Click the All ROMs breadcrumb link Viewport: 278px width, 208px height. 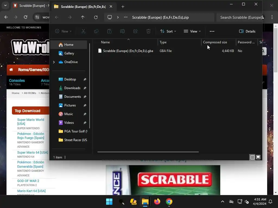[x=30, y=93]
